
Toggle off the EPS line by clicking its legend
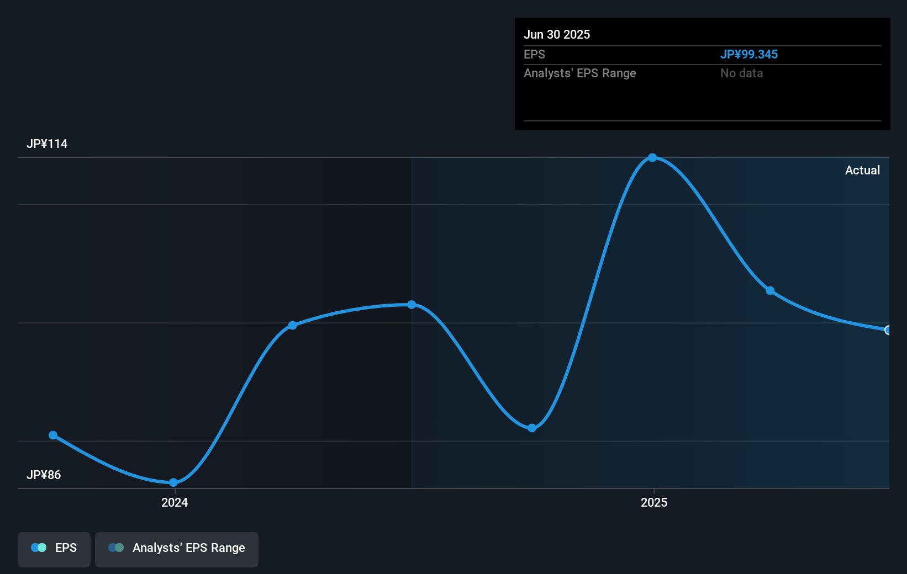54,548
